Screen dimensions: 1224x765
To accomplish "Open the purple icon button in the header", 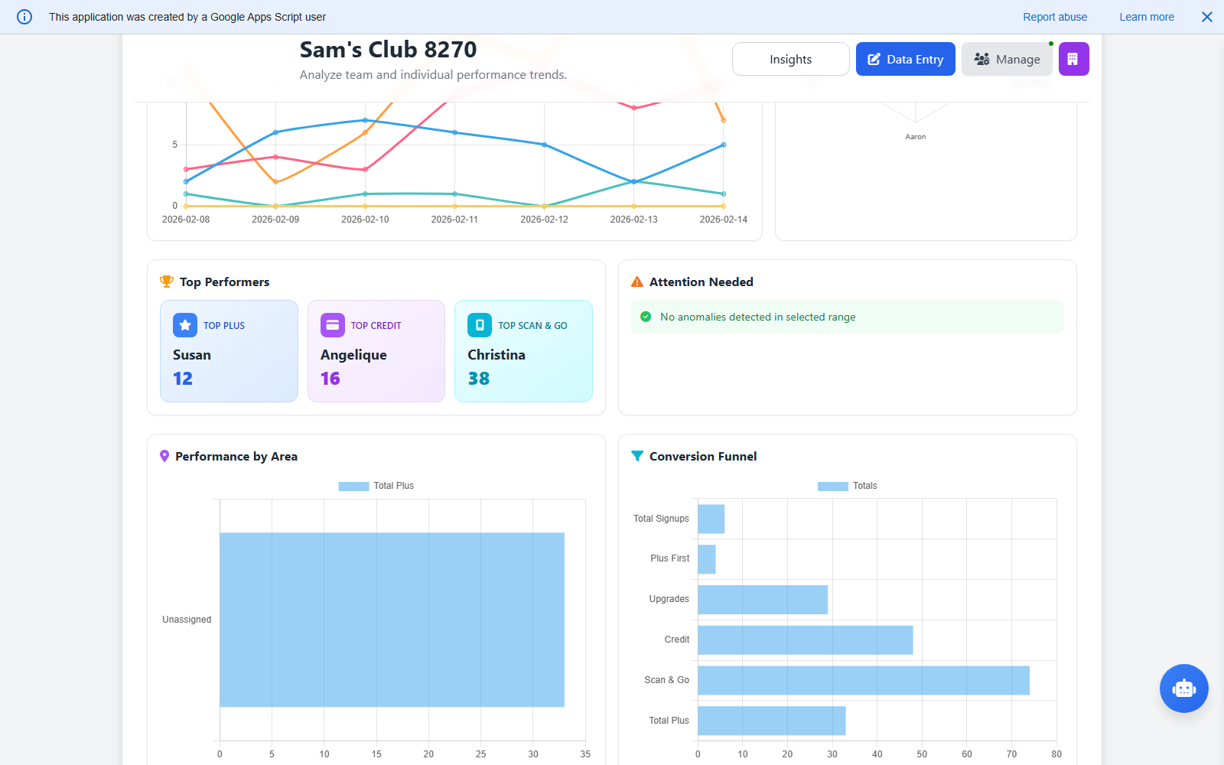I will pos(1073,58).
